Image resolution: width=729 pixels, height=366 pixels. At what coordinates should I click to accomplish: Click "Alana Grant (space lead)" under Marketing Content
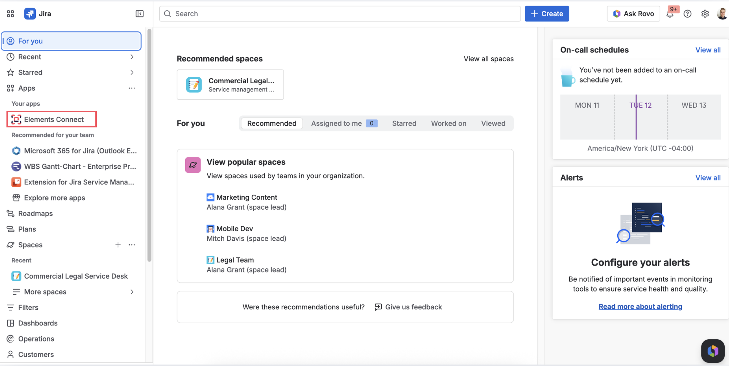[x=247, y=207]
